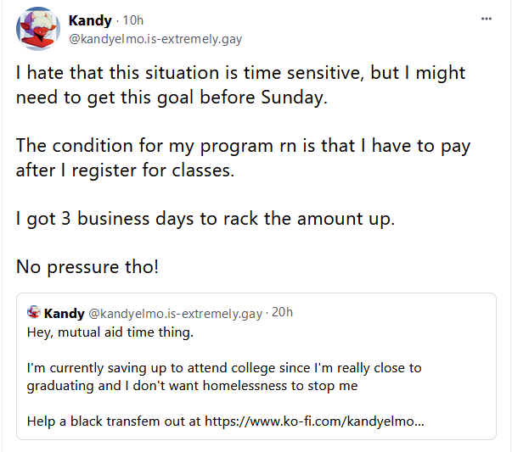The width and height of the screenshot is (512, 452).
Task: Open Kandy's profile via the bold display name
Action: [90, 20]
